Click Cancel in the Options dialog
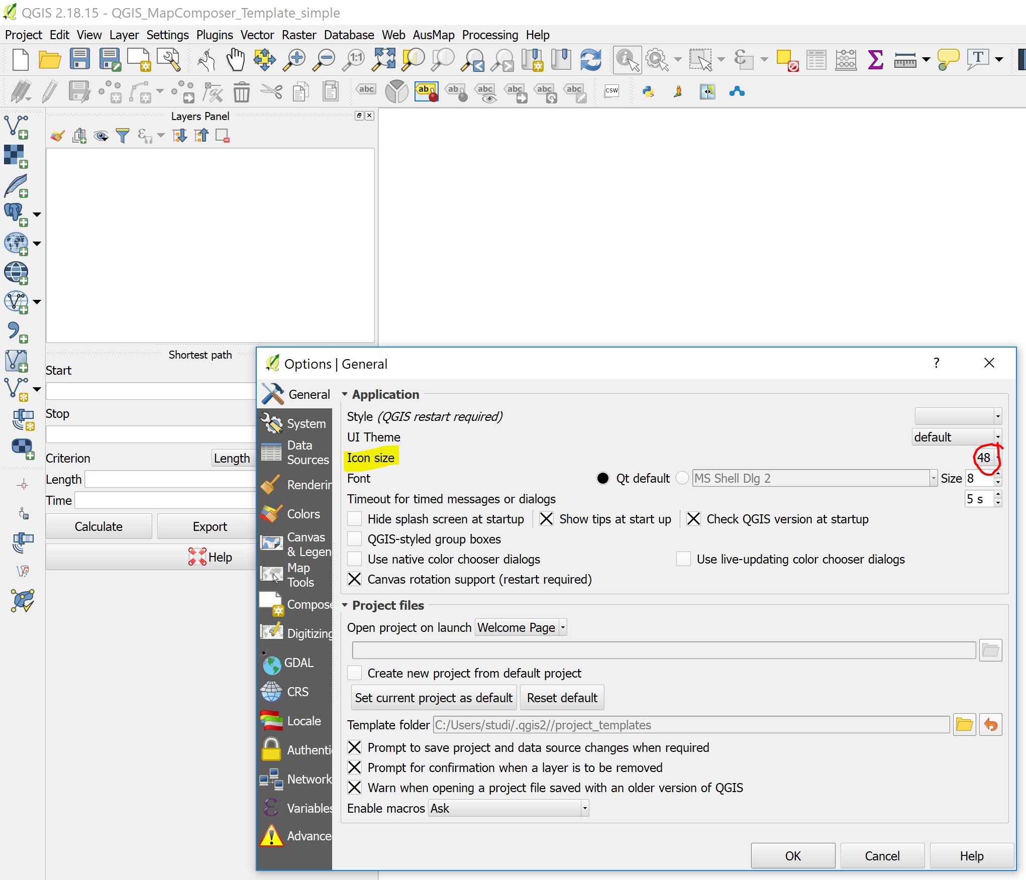The image size is (1026, 880). click(882, 856)
